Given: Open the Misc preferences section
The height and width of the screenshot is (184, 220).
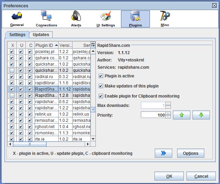Looking at the screenshot, I should (x=165, y=19).
